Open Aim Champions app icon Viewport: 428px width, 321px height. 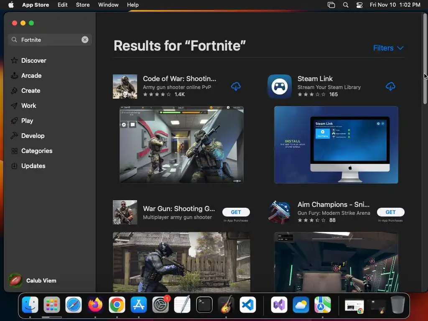[x=280, y=212]
